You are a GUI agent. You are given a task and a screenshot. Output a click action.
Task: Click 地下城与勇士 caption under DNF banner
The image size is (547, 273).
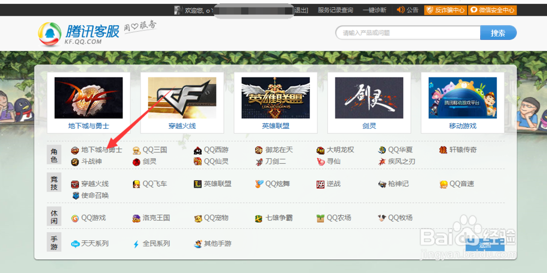click(x=89, y=126)
